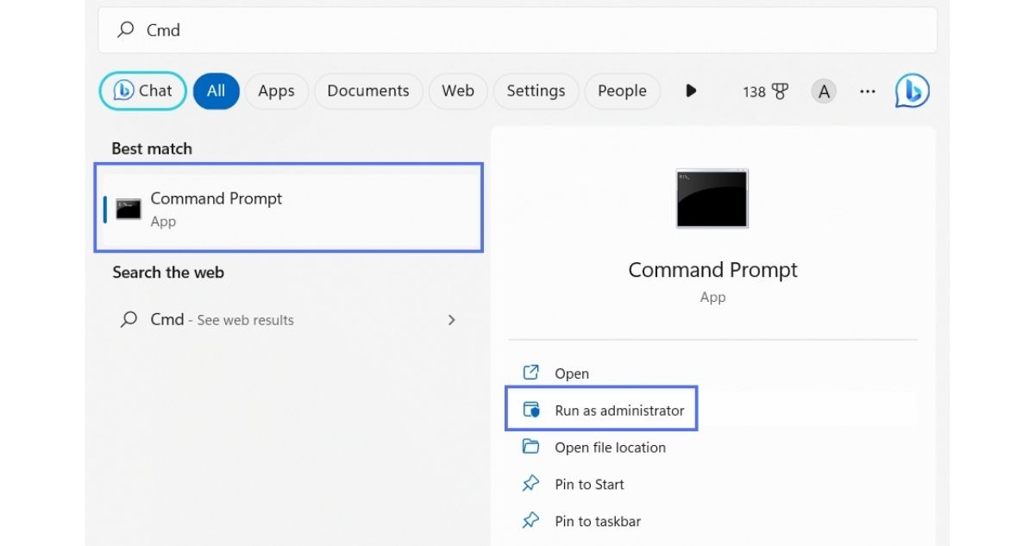Open the account avatar labeled A
This screenshot has height=546, width=1035.
[x=824, y=91]
